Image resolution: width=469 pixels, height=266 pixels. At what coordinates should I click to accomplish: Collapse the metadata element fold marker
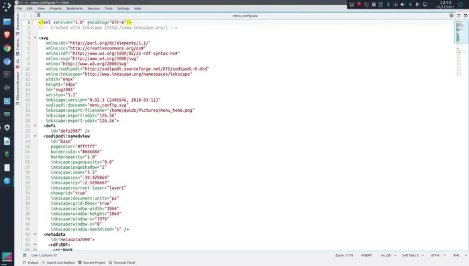35,235
